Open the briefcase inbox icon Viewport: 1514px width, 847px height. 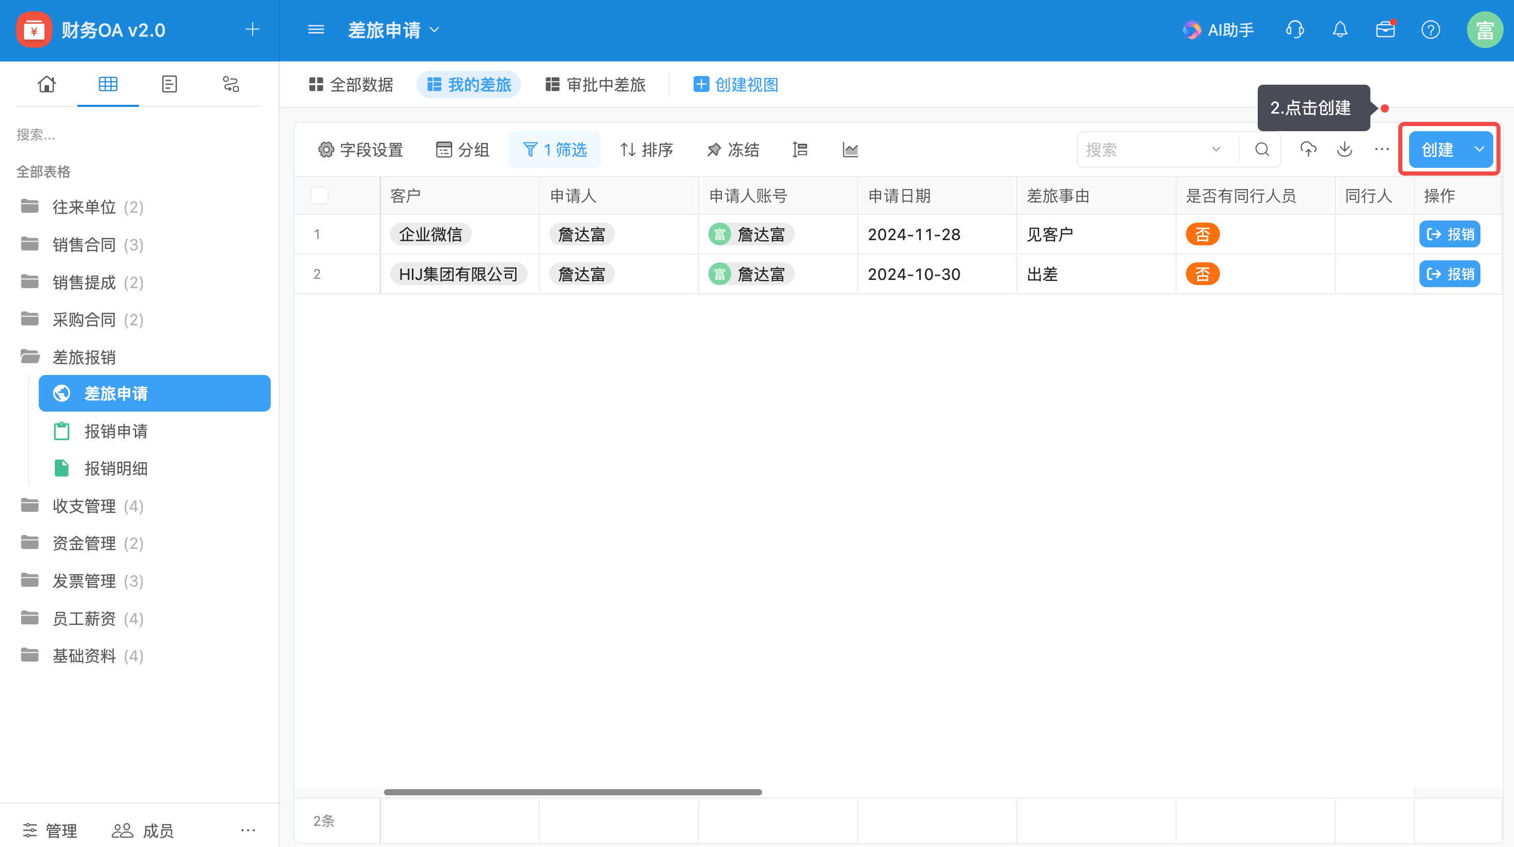point(1385,29)
